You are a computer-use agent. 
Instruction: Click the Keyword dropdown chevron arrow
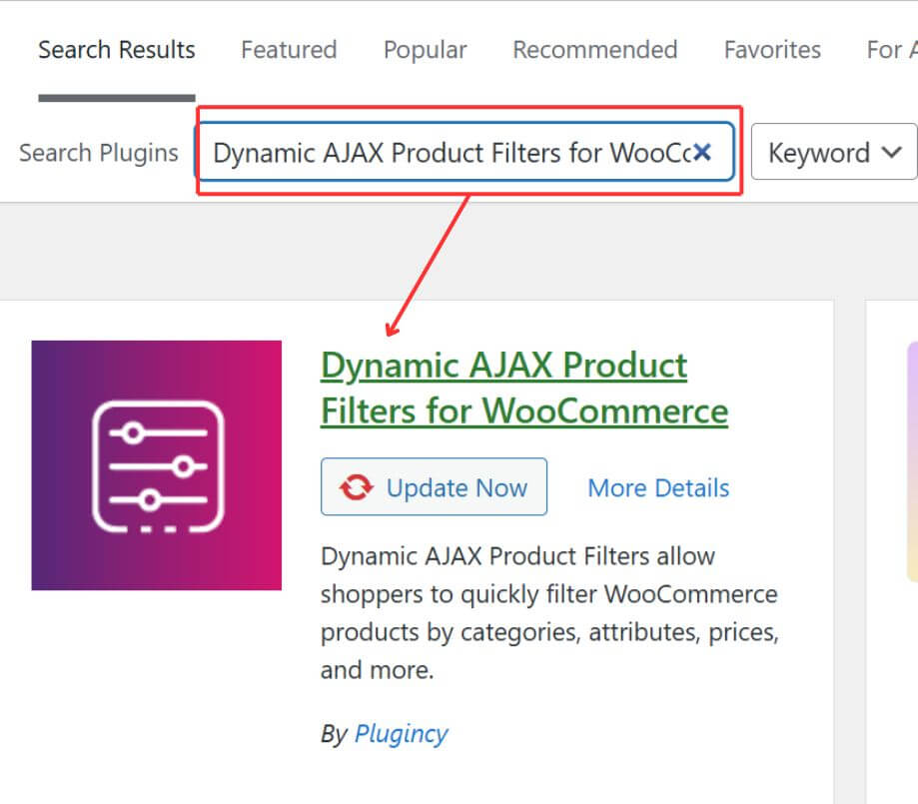coord(890,152)
